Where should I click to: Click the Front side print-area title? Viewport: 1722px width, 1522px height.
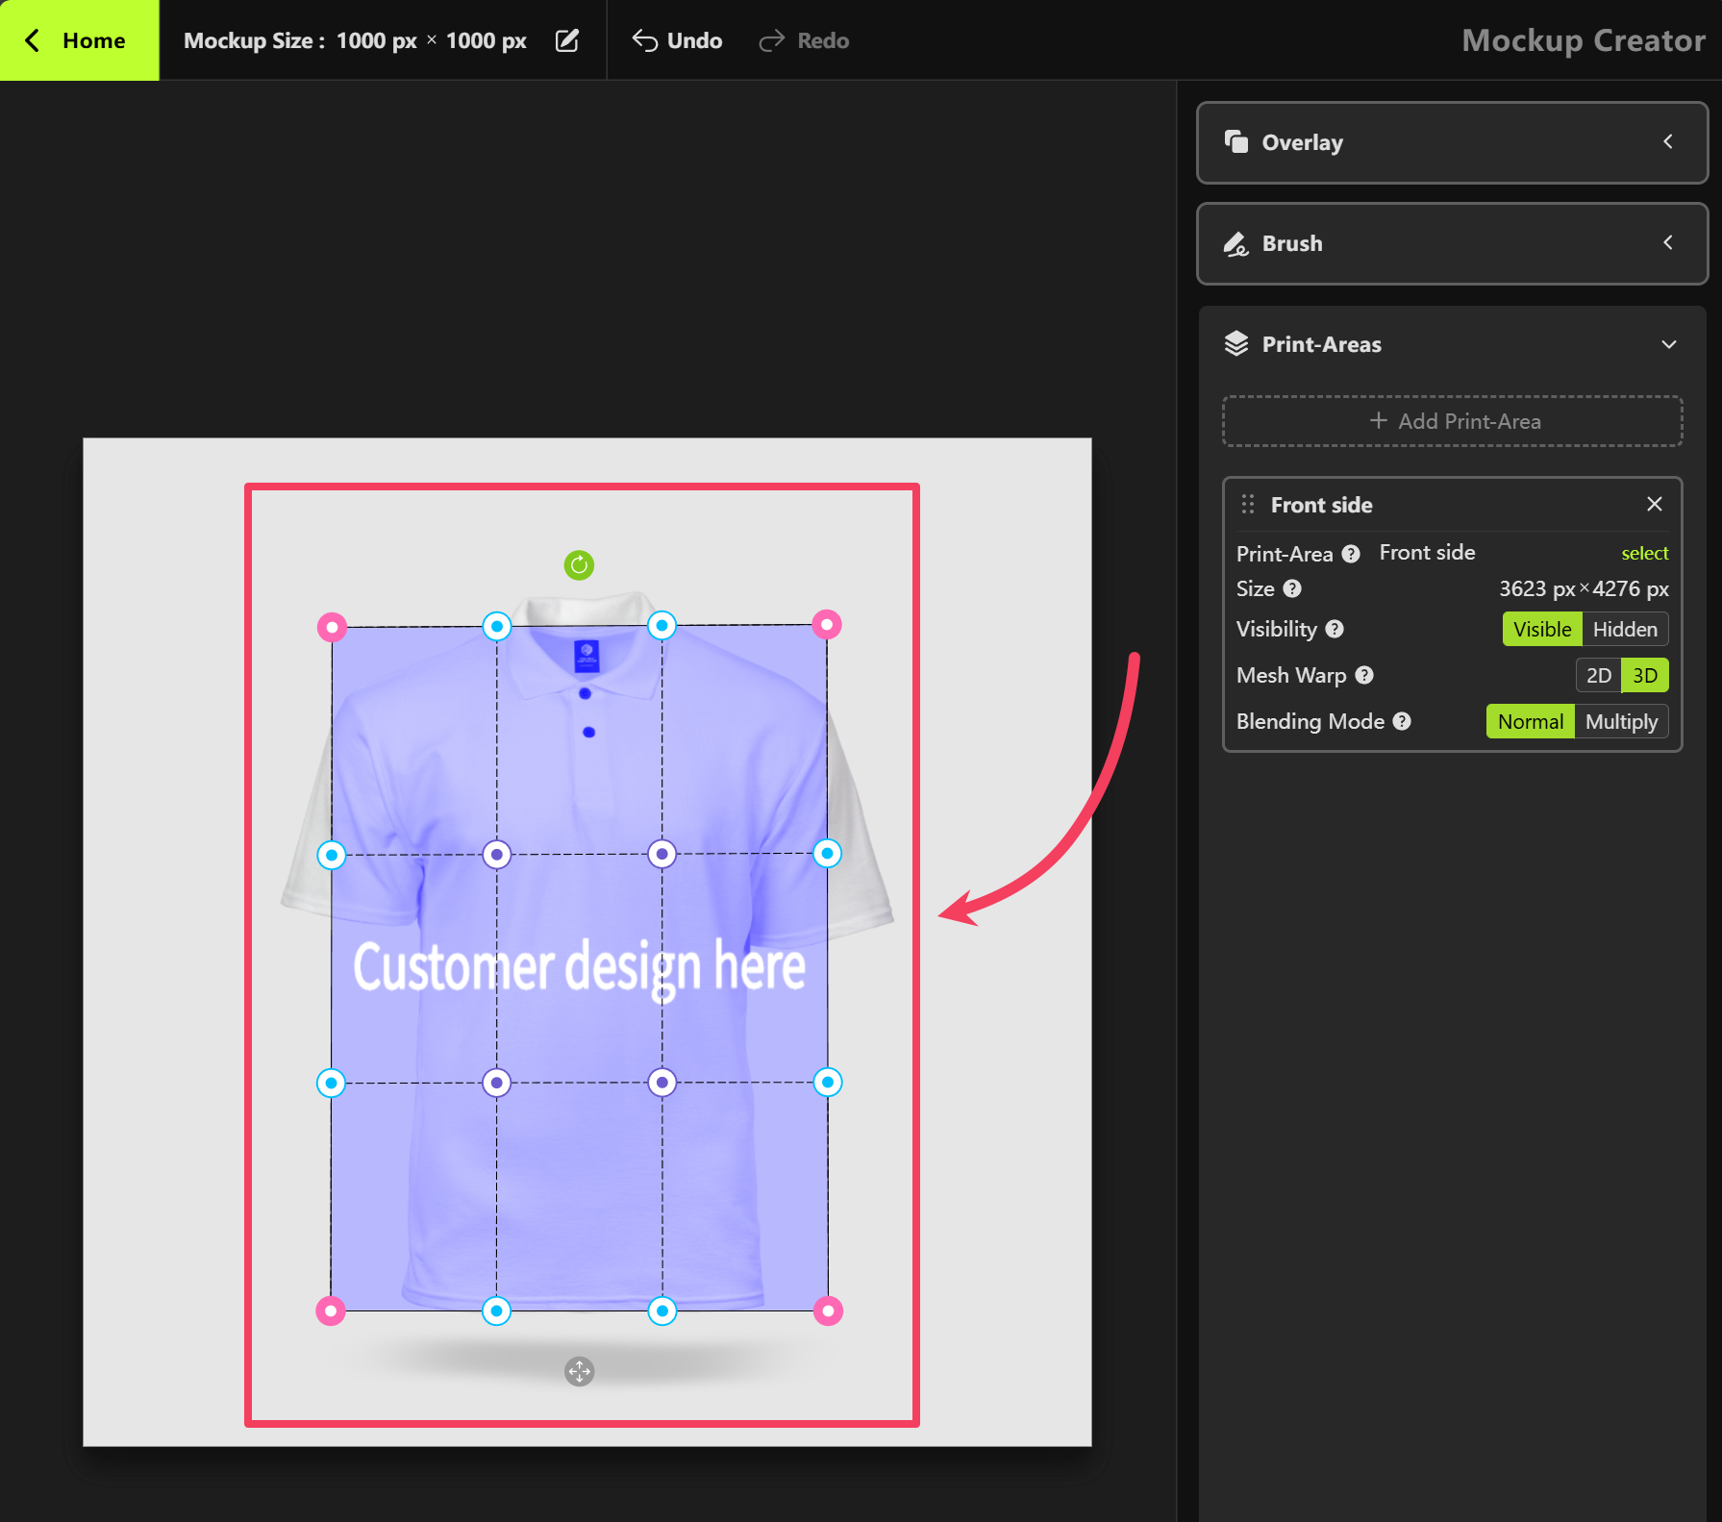[1321, 505]
